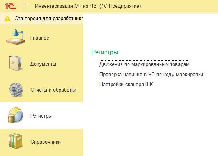Go to Отчеты и обработки section

point(53,90)
